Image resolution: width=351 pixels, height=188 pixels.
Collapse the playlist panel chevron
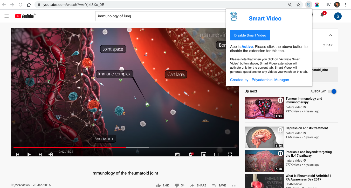pos(331,35)
